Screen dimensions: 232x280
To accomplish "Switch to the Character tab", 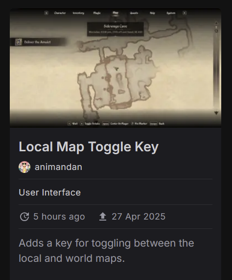I will point(60,13).
